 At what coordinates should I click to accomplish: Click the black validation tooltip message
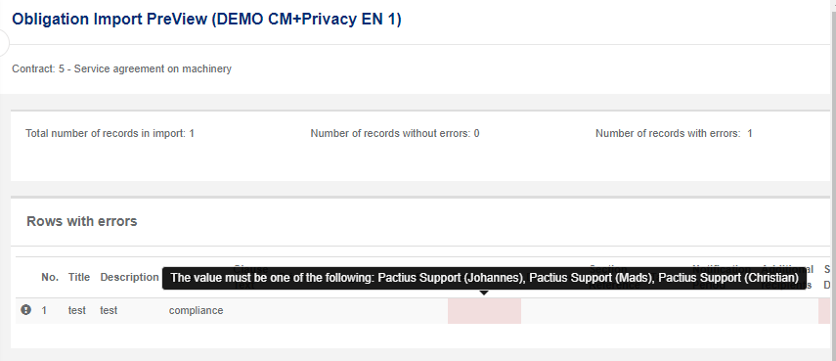tap(485, 278)
